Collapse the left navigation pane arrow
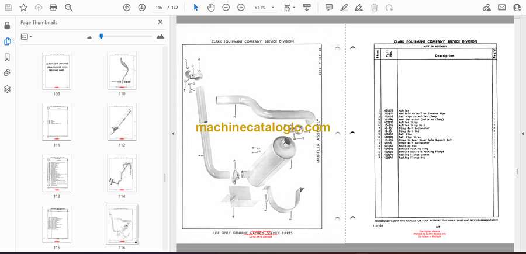This screenshot has height=254, width=526. 173,134
